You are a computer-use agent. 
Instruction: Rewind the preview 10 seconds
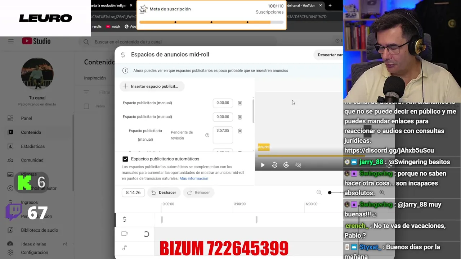274,165
